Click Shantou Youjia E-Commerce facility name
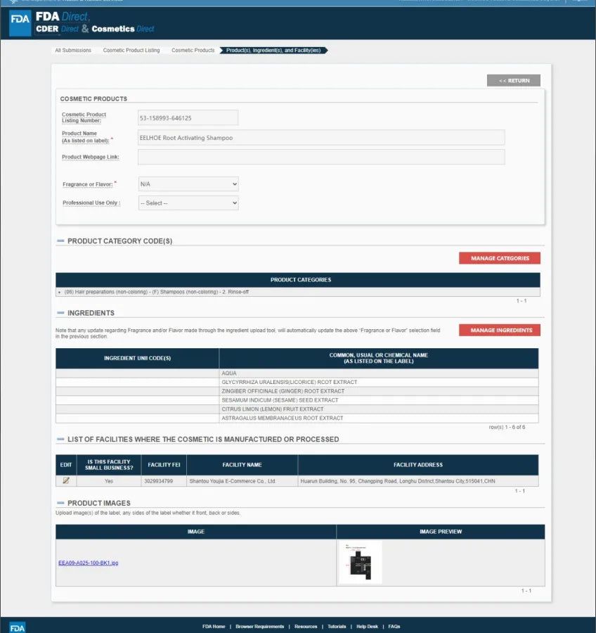The image size is (596, 633). click(242, 481)
